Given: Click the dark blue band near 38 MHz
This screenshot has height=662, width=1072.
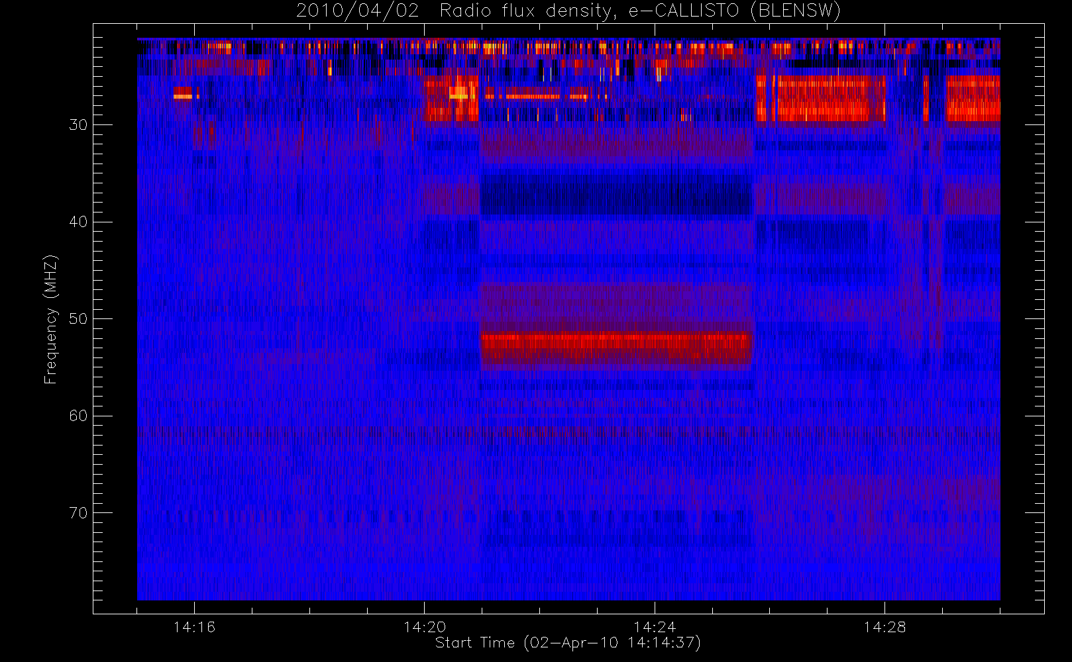Looking at the screenshot, I should tap(616, 195).
